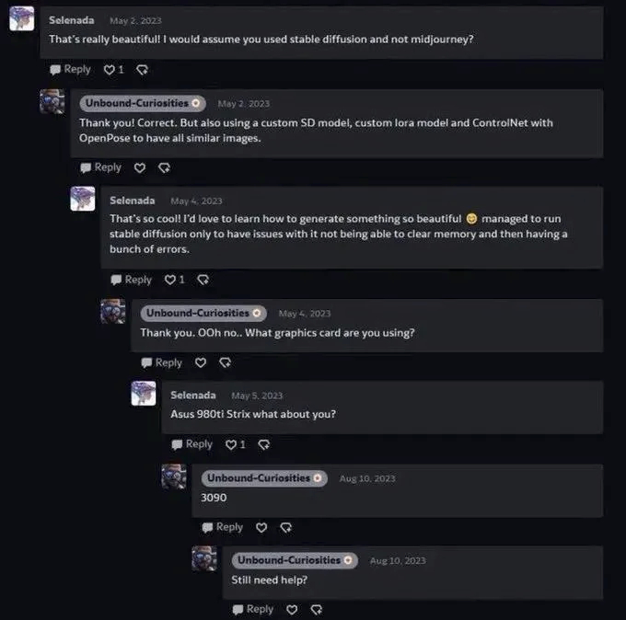Click badge icon under "That's so cool" comment
The image size is (626, 620).
click(203, 280)
